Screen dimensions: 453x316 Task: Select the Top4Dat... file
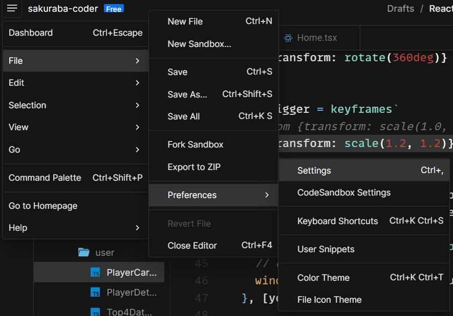99,312
